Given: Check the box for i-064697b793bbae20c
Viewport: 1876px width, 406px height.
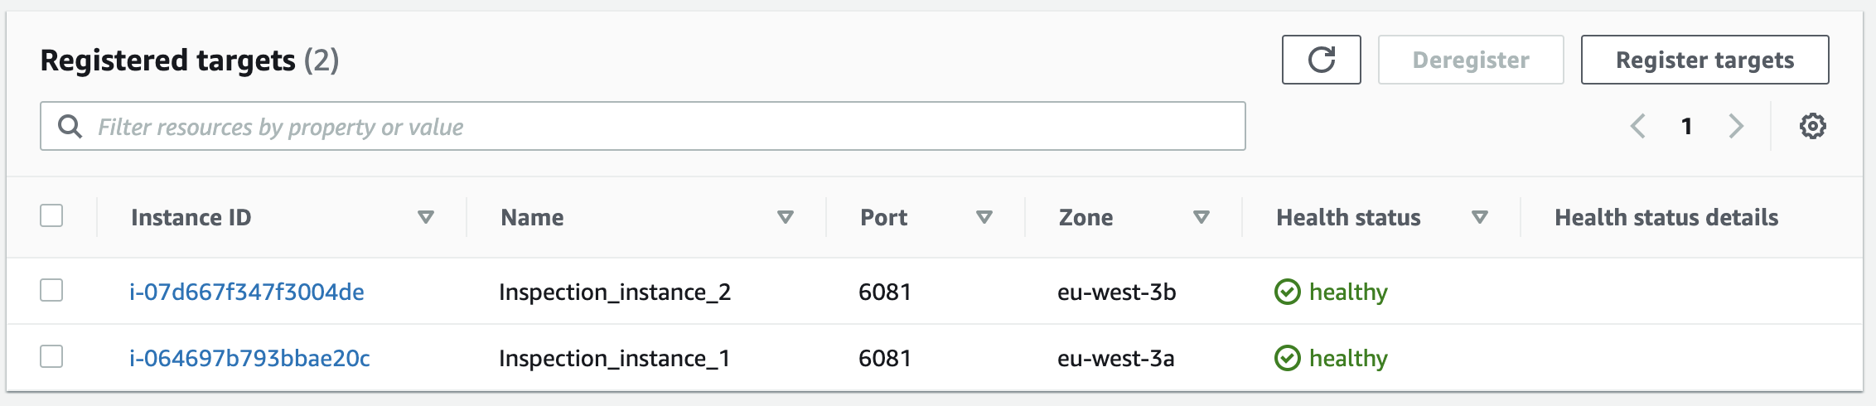Looking at the screenshot, I should tap(51, 356).
